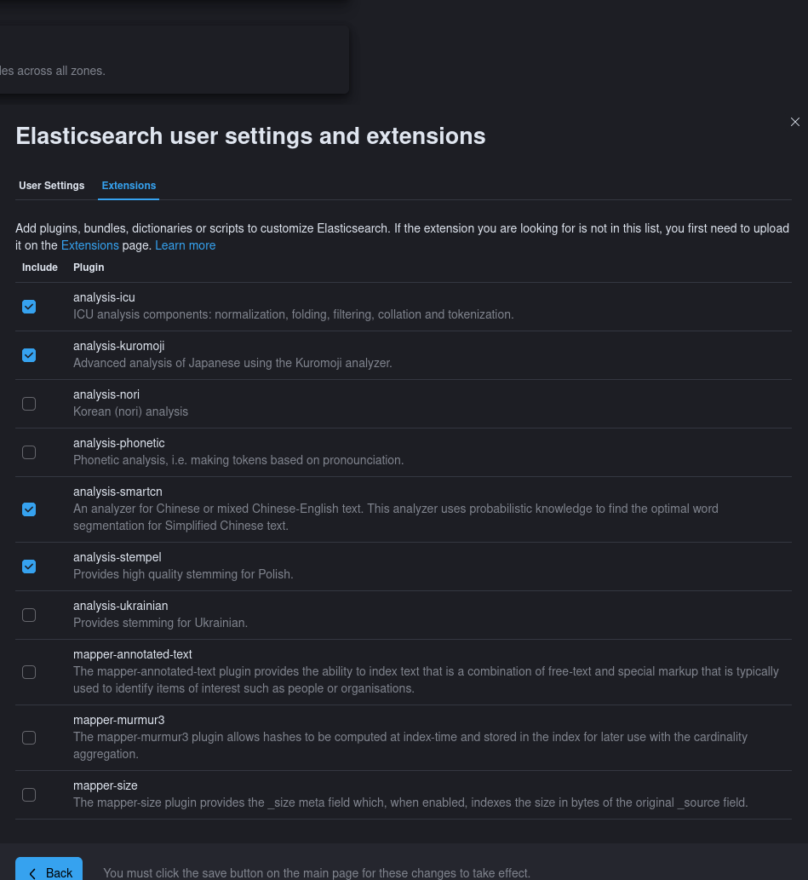Viewport: 808px width, 880px height.
Task: Select the Extensions tab
Action: coord(129,185)
